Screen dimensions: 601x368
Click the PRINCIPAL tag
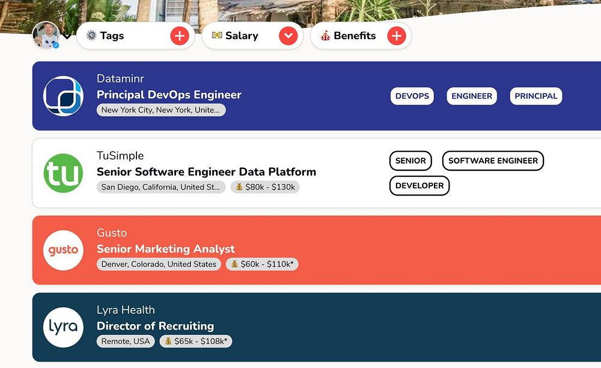(x=536, y=96)
